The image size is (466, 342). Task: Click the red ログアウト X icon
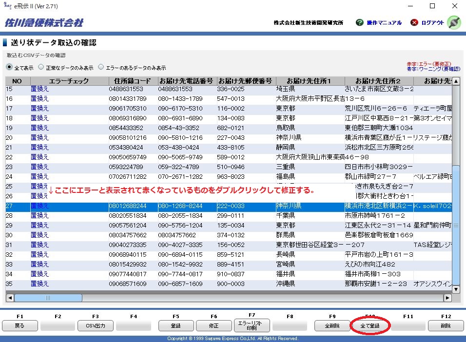(414, 22)
